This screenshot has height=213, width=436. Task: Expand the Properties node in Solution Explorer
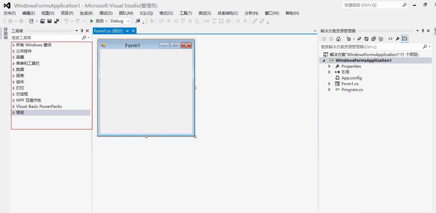coord(330,66)
